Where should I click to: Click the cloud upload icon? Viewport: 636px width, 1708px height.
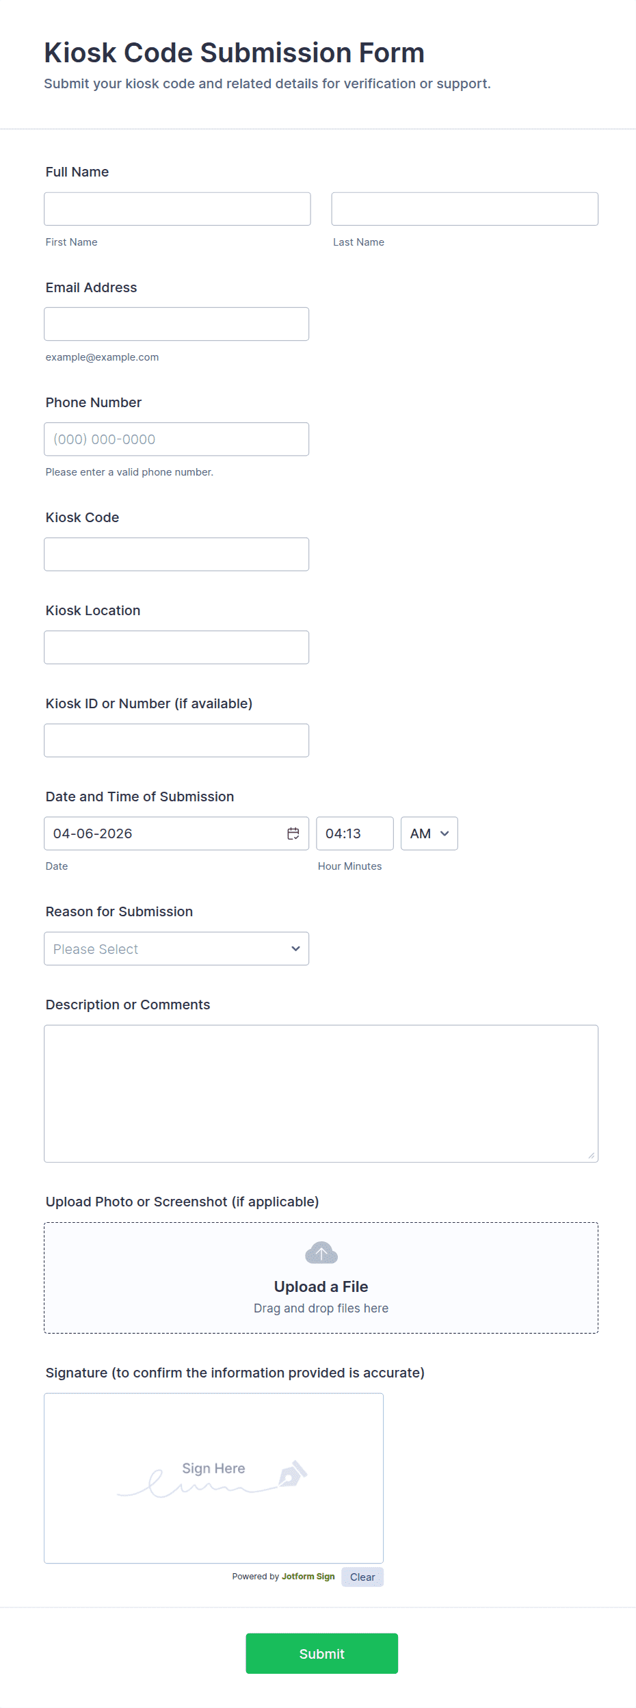click(x=321, y=1253)
